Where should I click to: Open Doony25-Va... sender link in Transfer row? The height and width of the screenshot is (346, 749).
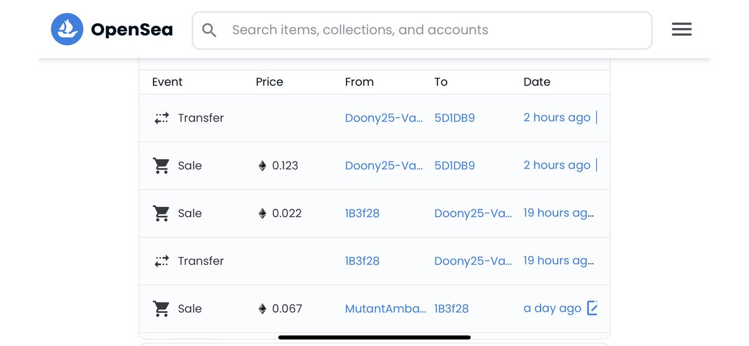[x=383, y=118]
